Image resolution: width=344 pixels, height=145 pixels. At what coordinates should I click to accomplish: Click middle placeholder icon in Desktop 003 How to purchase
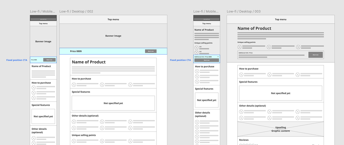click(x=269, y=75)
